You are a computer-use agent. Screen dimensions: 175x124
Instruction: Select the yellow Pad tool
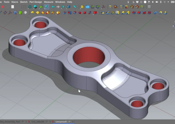coord(33,13)
